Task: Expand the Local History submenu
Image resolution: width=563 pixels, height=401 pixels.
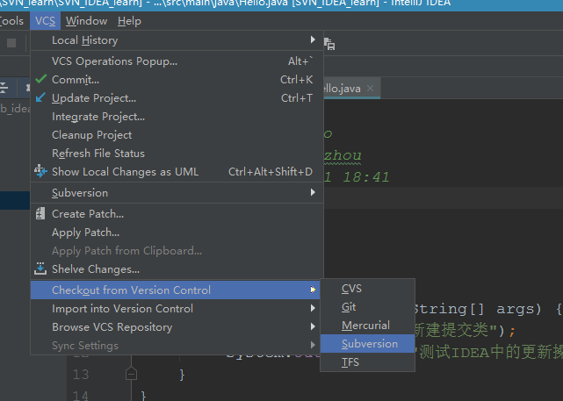Action: pos(177,40)
